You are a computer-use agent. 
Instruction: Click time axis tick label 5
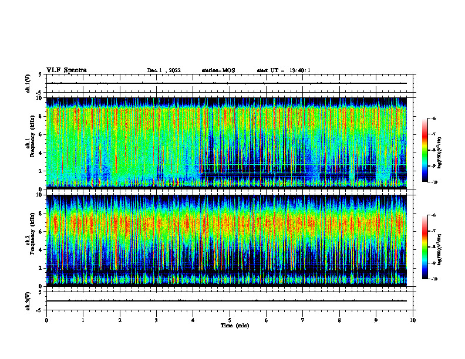click(x=230, y=320)
